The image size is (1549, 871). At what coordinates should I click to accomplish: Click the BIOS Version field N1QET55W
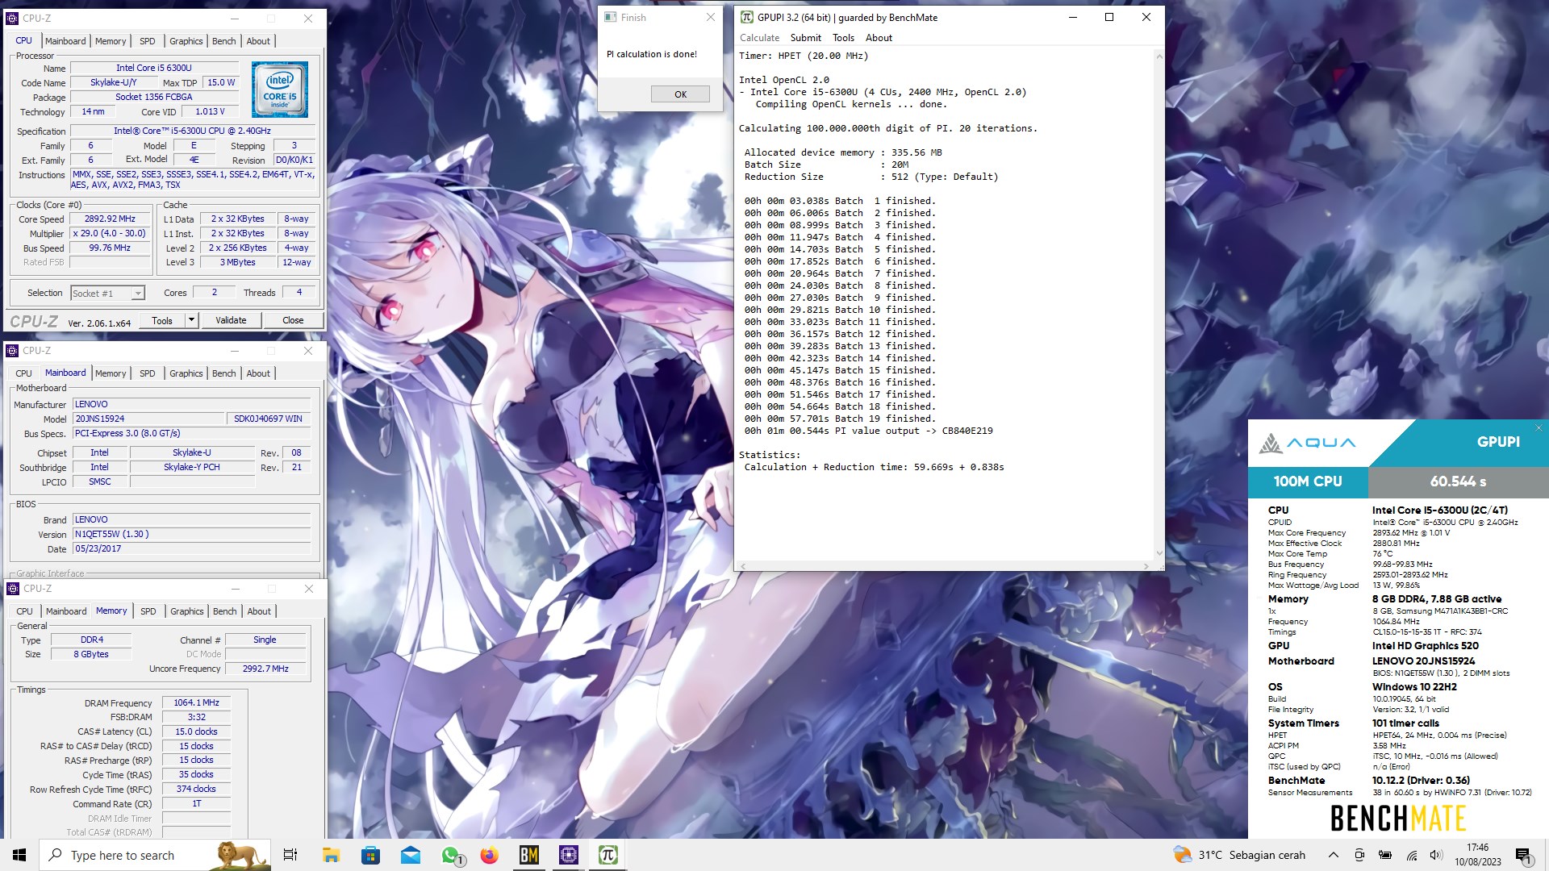point(192,535)
